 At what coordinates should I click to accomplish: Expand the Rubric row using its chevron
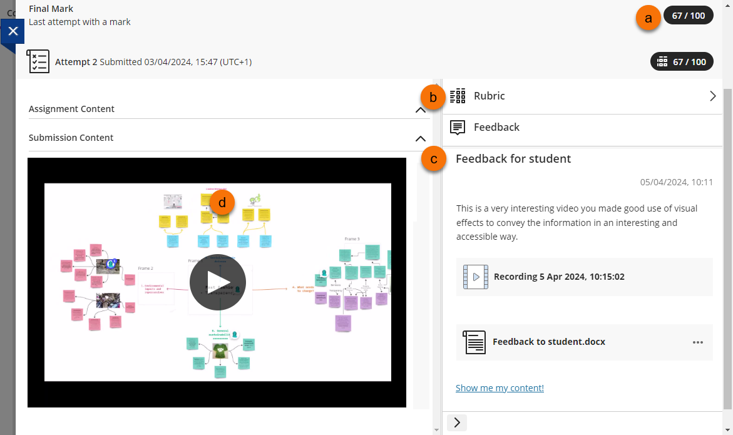coord(712,96)
